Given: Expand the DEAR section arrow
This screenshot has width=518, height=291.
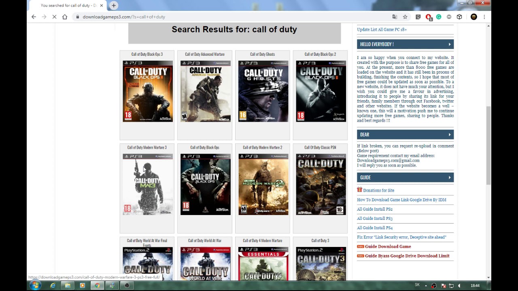Looking at the screenshot, I should 449,135.
